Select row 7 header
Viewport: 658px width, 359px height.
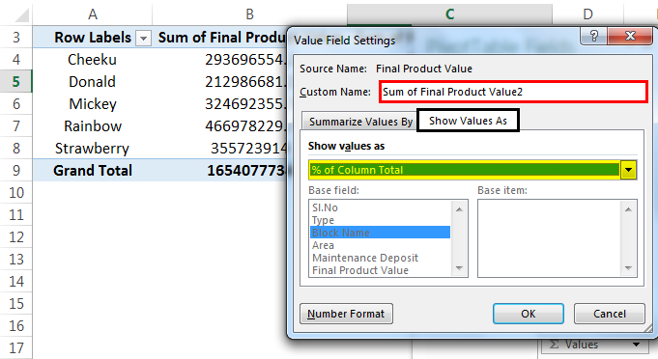click(x=16, y=125)
